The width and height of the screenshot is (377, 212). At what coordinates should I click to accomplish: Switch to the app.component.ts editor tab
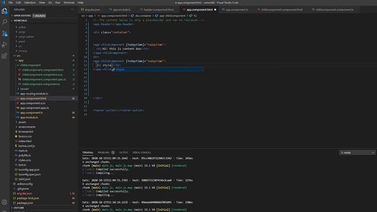point(236,9)
